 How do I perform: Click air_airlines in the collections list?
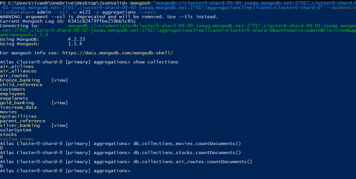[17, 67]
